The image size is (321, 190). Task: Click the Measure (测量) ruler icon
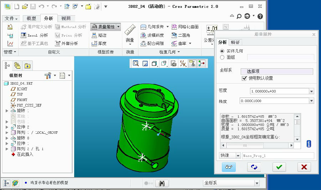[x=130, y=29]
